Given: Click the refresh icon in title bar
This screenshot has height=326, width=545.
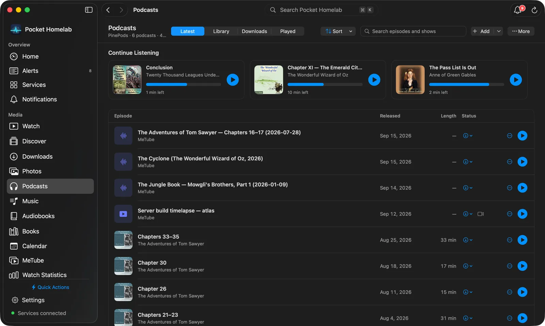Looking at the screenshot, I should pyautogui.click(x=534, y=10).
